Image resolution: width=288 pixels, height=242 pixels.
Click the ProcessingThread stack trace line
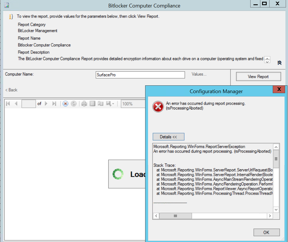point(215,193)
